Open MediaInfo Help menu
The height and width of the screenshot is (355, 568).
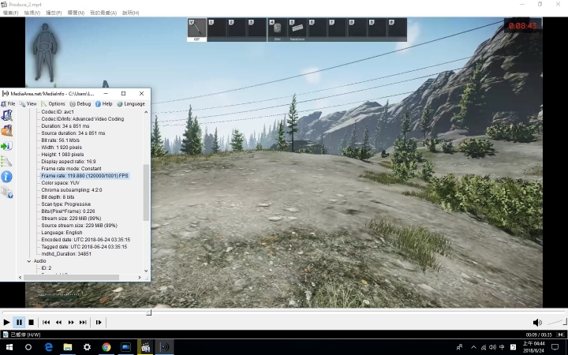pos(104,103)
